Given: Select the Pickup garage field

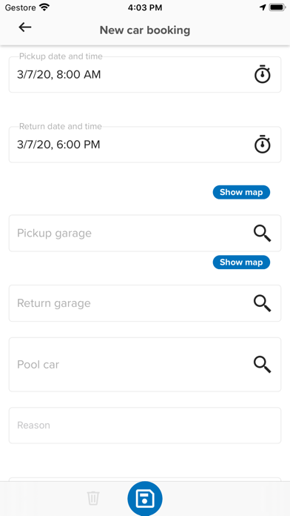Looking at the screenshot, I should [145, 234].
